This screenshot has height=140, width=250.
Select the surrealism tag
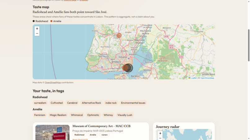tap(40, 103)
